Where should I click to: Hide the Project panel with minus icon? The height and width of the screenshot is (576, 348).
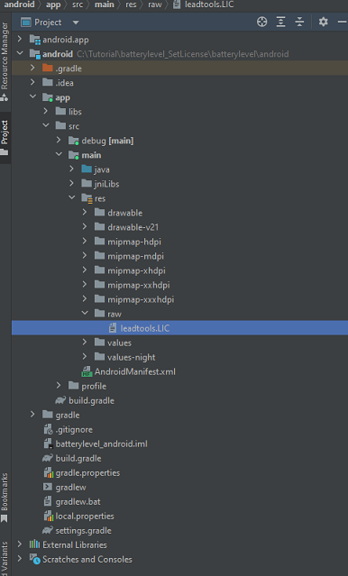342,22
